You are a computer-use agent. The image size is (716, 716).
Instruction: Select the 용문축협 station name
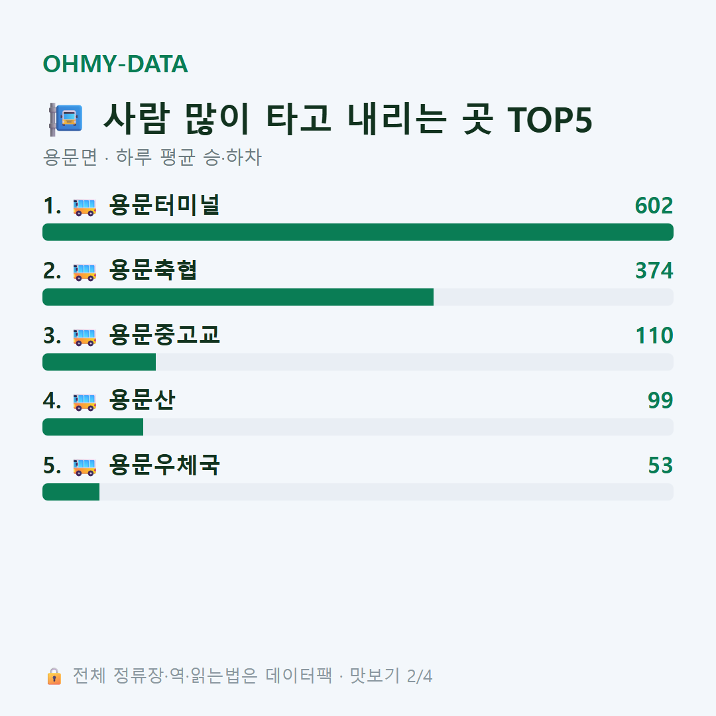(153, 270)
